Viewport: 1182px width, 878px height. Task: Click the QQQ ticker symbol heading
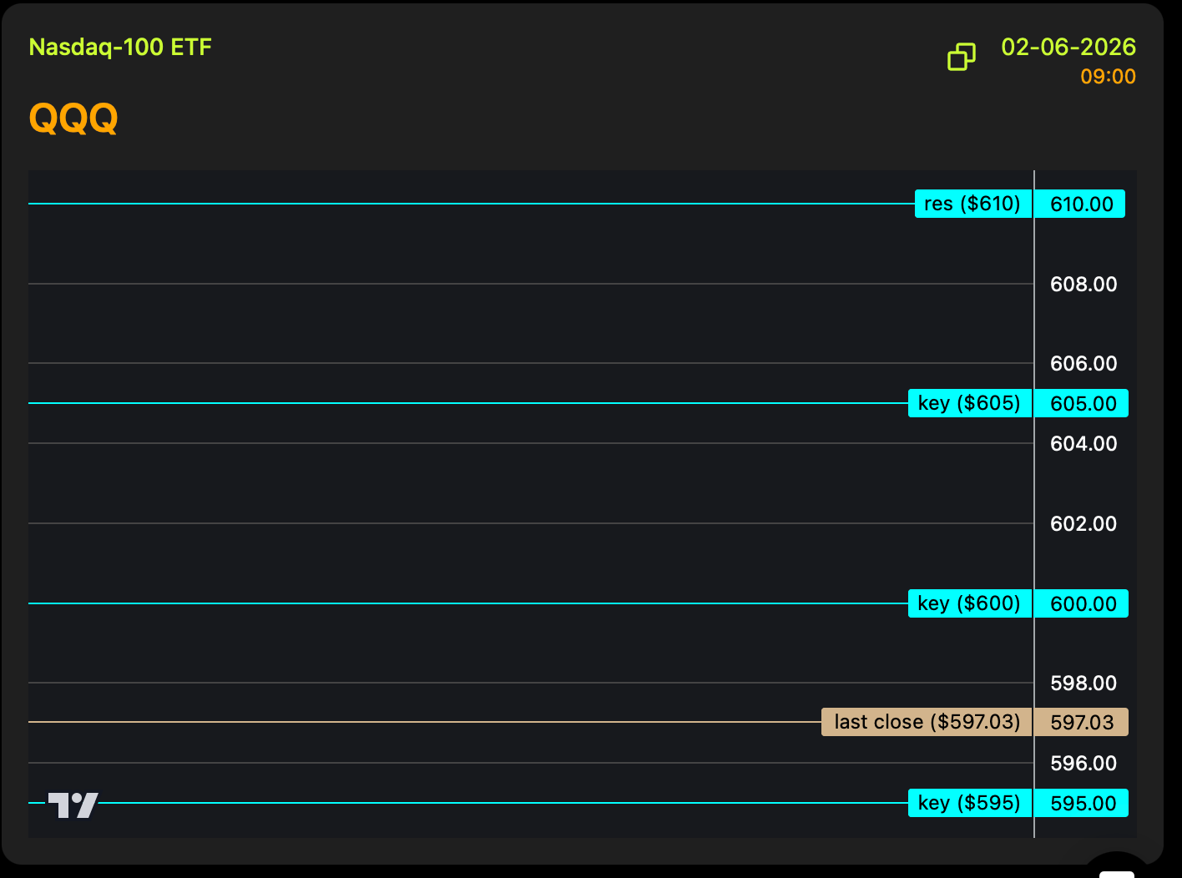[73, 118]
